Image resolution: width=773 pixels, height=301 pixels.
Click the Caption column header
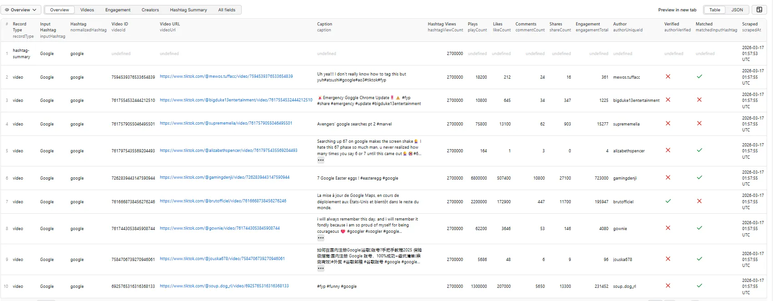(x=324, y=27)
